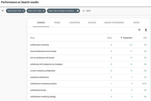This screenshot has height=101, width=151.
Task: Open the table filter rows icon
Action: [x=139, y=30]
